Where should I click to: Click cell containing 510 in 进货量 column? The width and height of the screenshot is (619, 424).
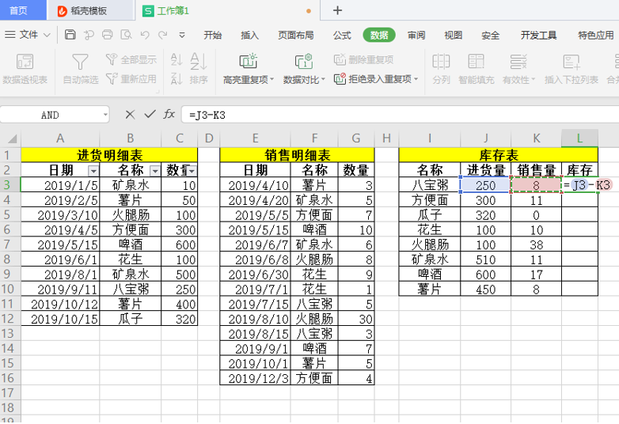(485, 259)
